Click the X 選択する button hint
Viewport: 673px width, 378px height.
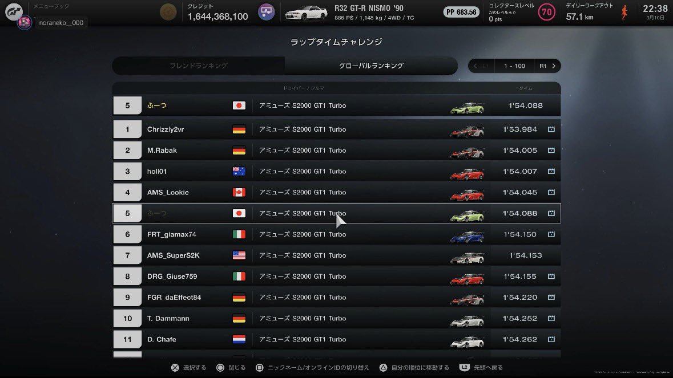(188, 367)
